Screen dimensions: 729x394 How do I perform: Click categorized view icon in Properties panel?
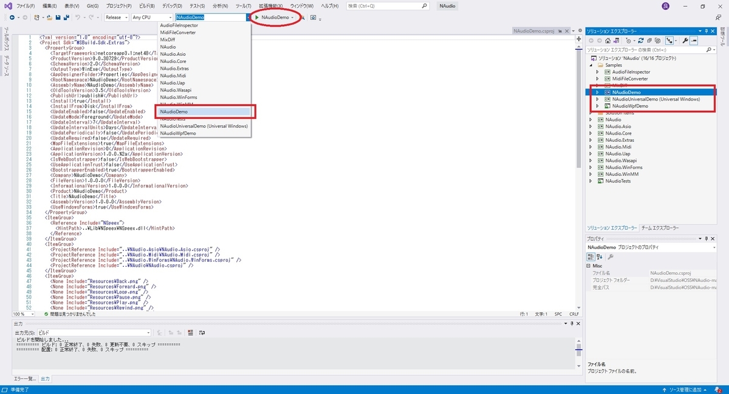point(591,257)
